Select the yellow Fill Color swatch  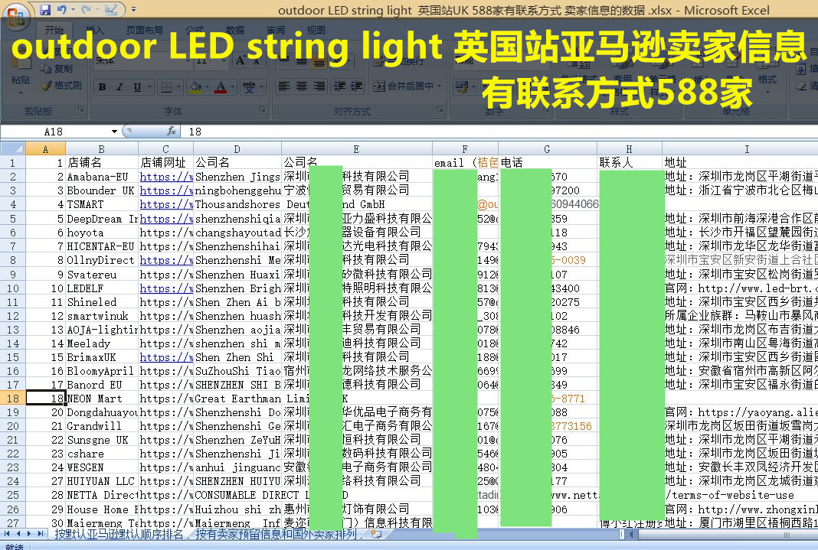[x=196, y=92]
